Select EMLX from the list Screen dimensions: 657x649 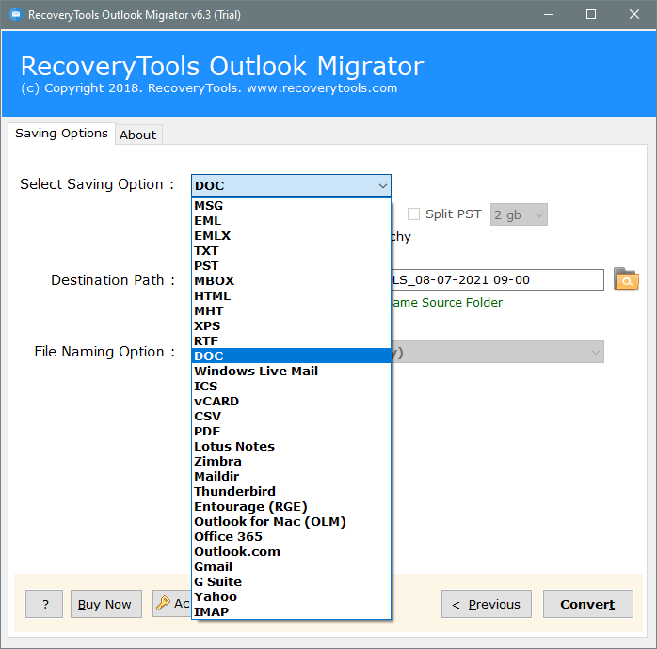tap(291, 236)
